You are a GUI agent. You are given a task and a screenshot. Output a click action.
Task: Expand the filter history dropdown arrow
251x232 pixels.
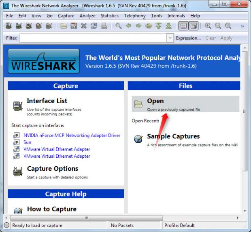(170, 38)
